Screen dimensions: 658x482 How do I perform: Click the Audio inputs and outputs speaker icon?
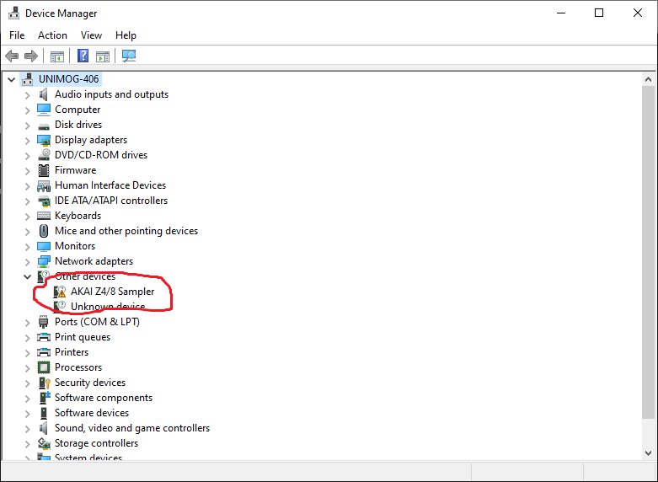pyautogui.click(x=44, y=94)
